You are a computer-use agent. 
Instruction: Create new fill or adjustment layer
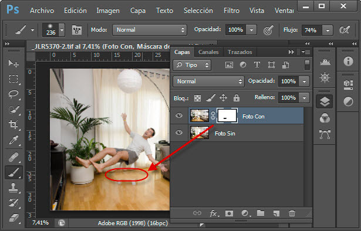(245, 213)
